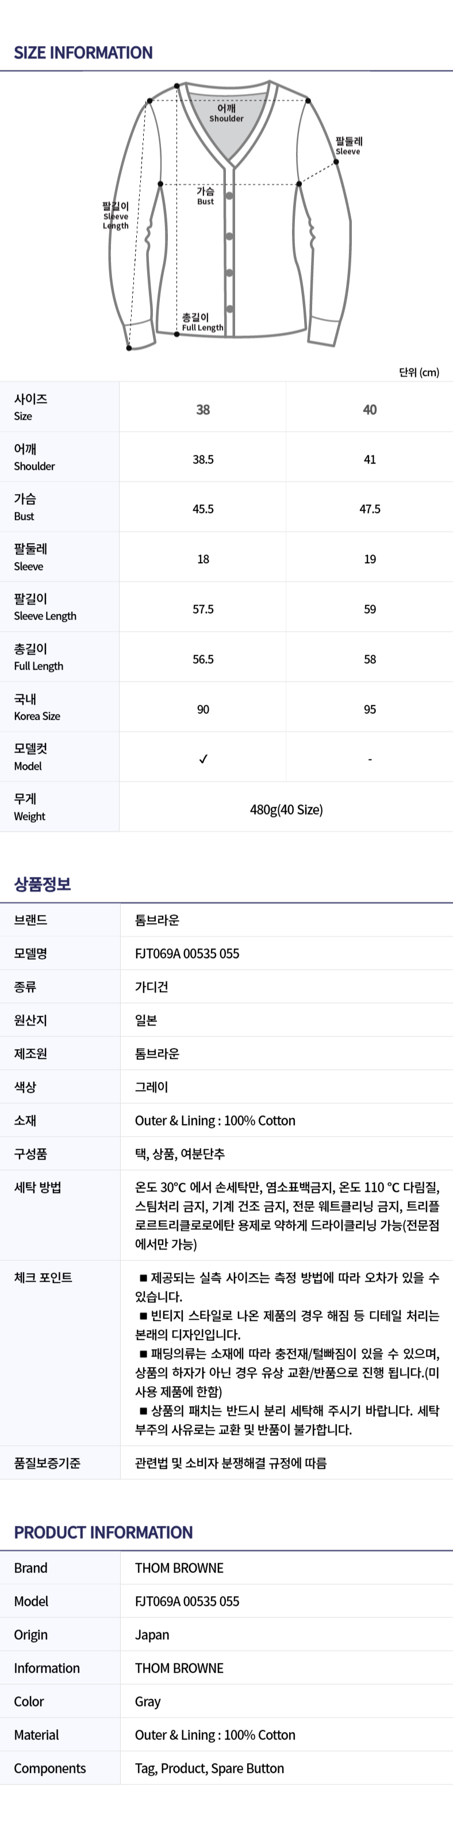Click the 480g(40 Size) weight value
This screenshot has width=453, height=1823.
coord(286,810)
